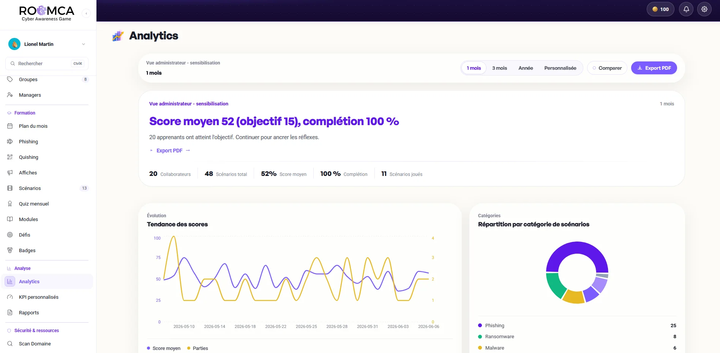720x353 pixels.
Task: Click Lionel Martin's avatar
Action: tap(14, 44)
